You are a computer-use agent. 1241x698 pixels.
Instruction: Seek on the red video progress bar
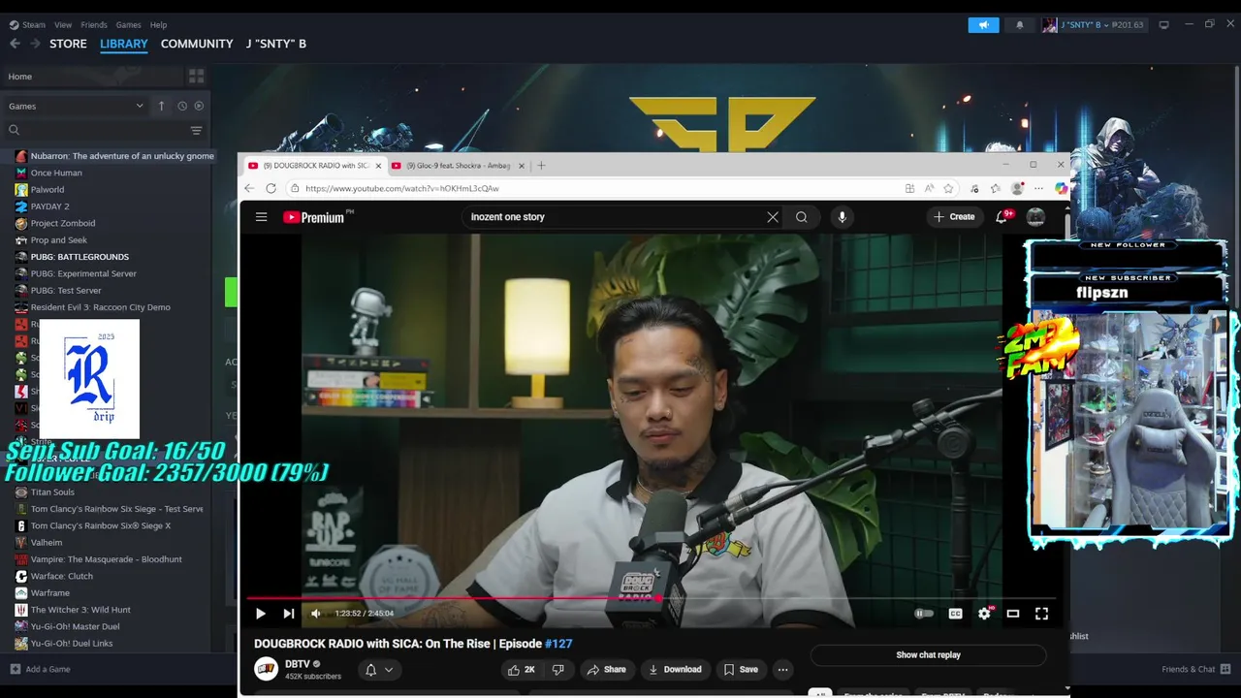click(652, 598)
